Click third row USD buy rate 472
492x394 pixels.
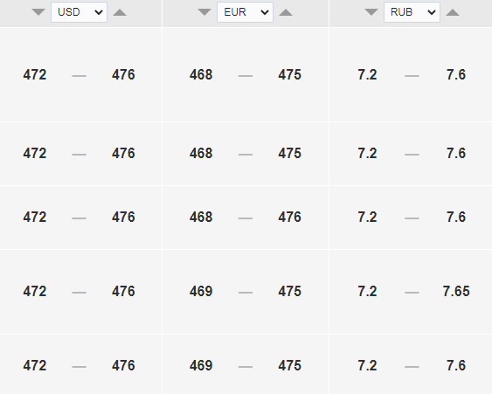pyautogui.click(x=35, y=217)
